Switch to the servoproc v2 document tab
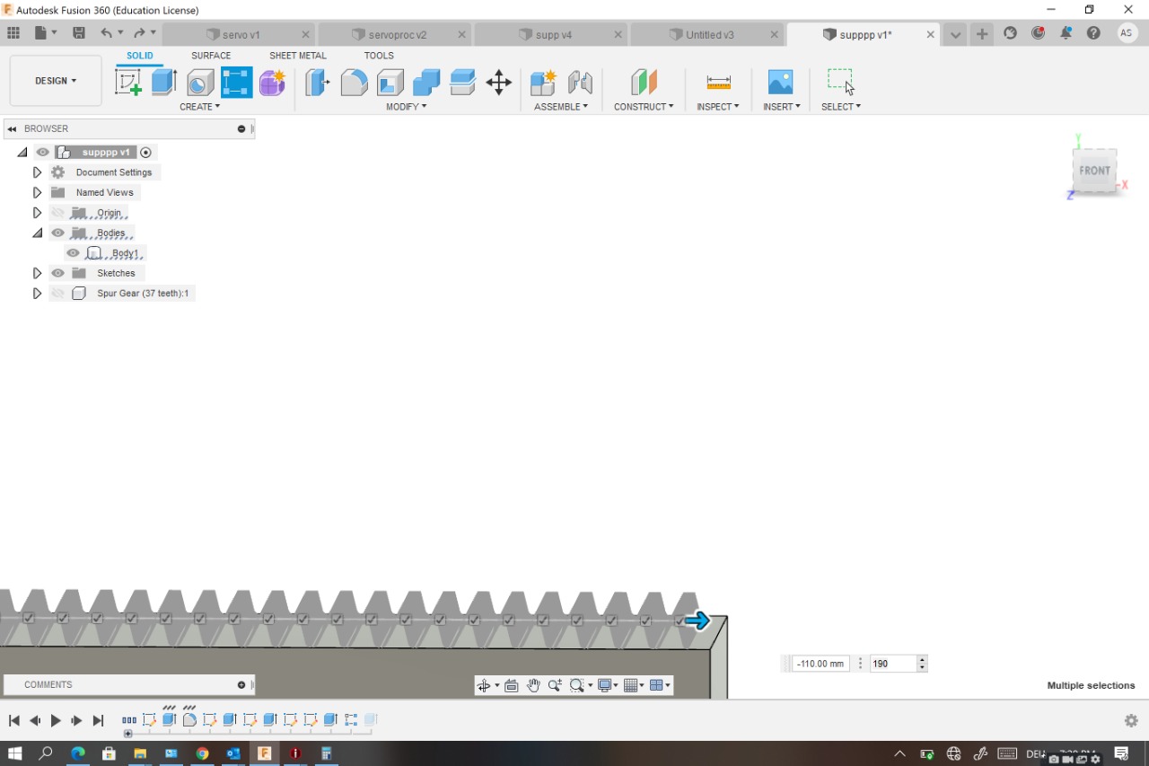 pyautogui.click(x=397, y=34)
